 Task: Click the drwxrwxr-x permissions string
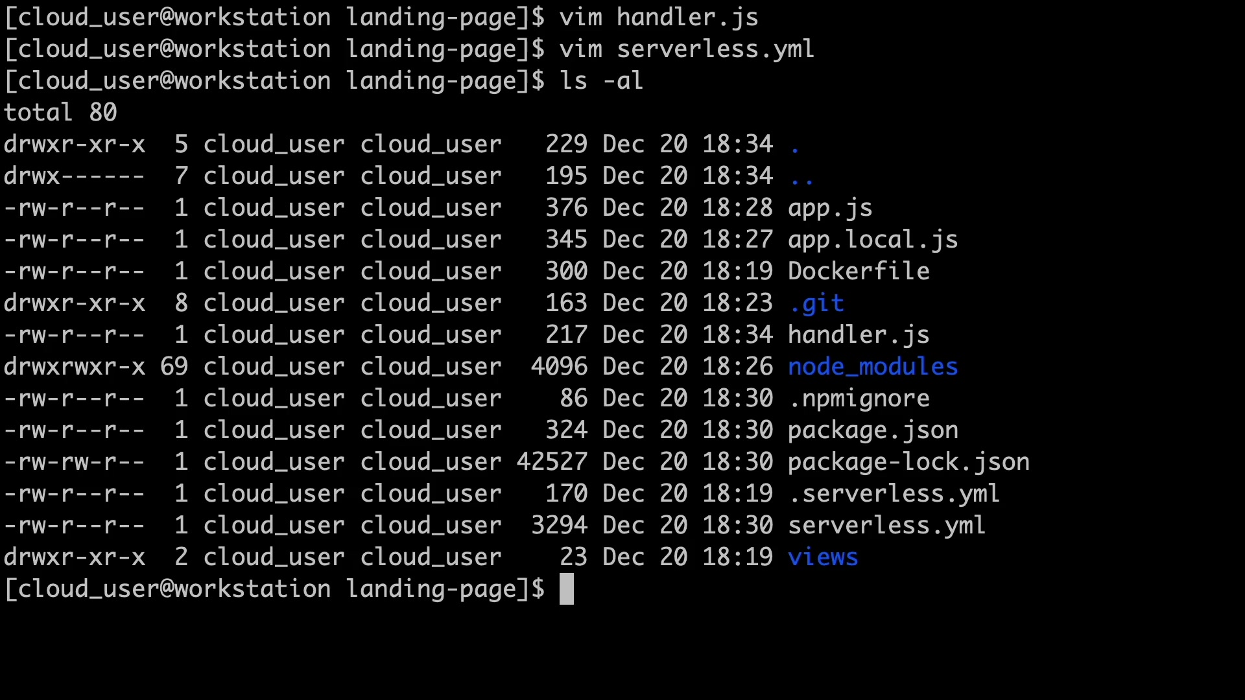coord(75,367)
